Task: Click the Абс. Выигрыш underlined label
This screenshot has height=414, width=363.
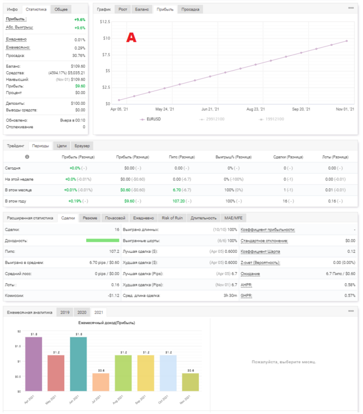Action: tap(19, 28)
